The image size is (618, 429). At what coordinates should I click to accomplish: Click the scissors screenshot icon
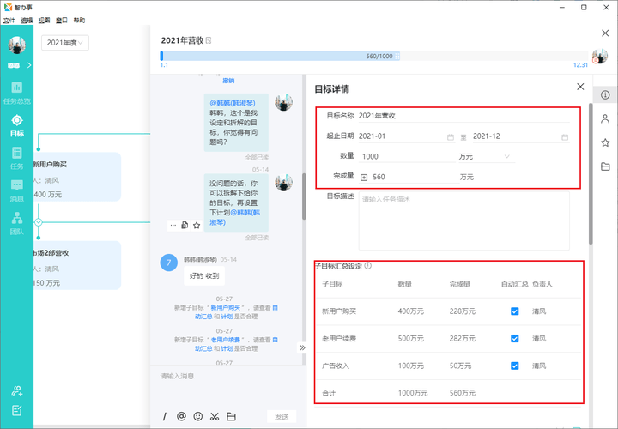point(214,416)
